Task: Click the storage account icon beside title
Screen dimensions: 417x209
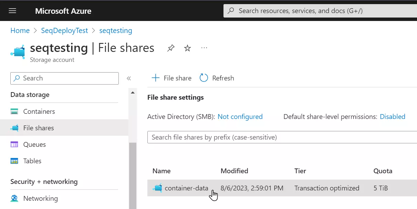Action: pos(18,52)
